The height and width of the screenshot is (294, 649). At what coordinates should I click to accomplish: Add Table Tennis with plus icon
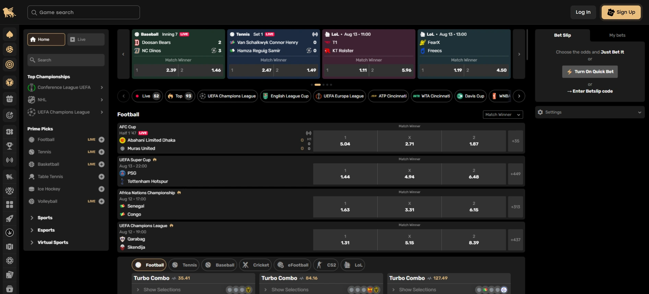(x=102, y=177)
